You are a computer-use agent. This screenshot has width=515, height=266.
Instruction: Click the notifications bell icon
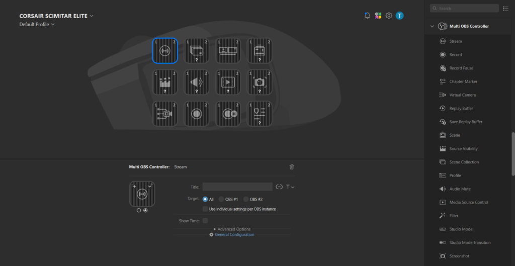pos(367,16)
